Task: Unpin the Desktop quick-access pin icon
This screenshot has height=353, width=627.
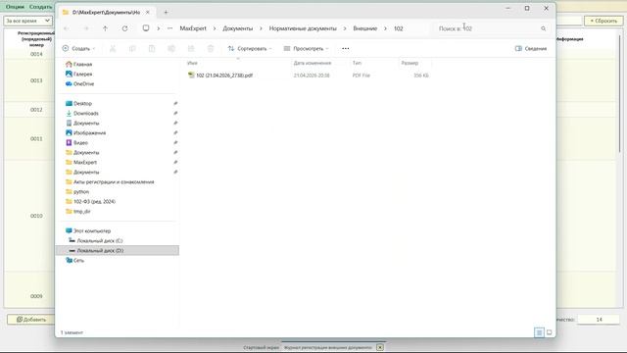Action: [x=175, y=103]
